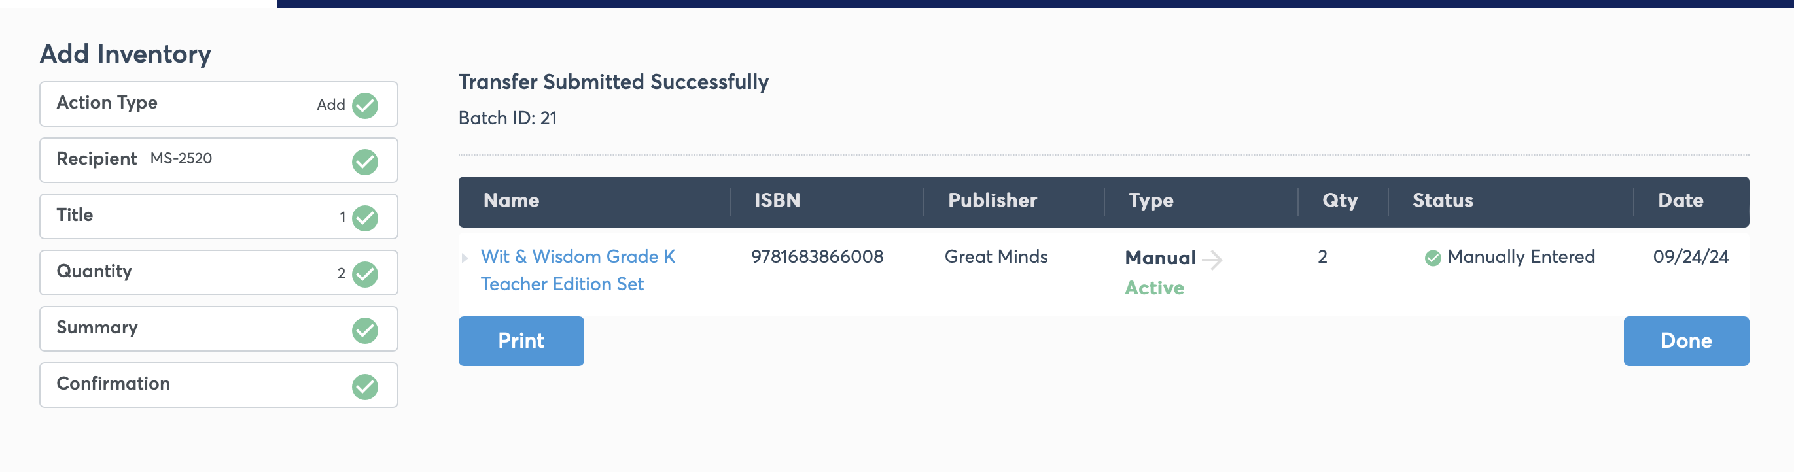Select the Confirmation step panel
Viewport: 1794px width, 472px height.
click(219, 385)
